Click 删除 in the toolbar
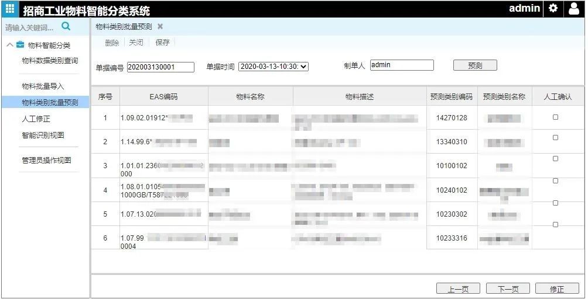588x299 pixels. coord(112,43)
